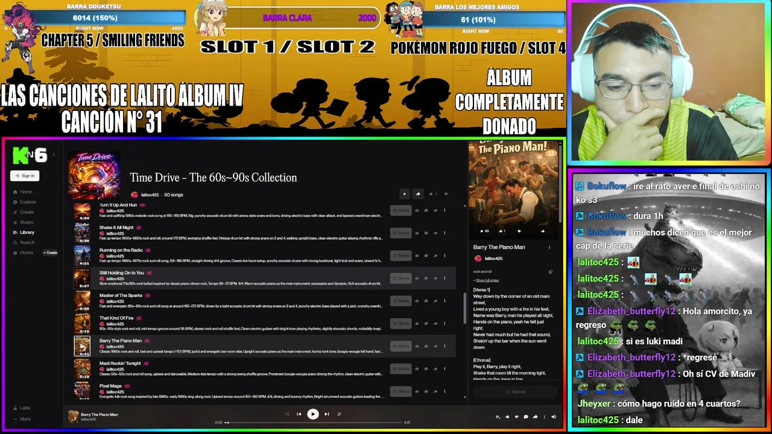
Task: Expand More at the sidebar bottom
Action: (x=22, y=419)
